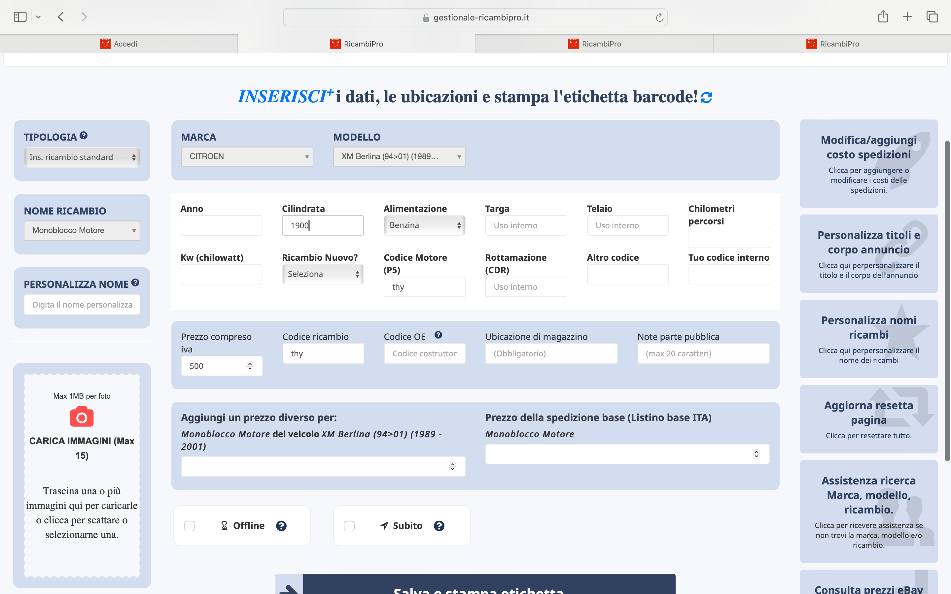Viewport: 951px width, 594px height.
Task: Click the Safari sidebar toggle icon
Action: 20,17
